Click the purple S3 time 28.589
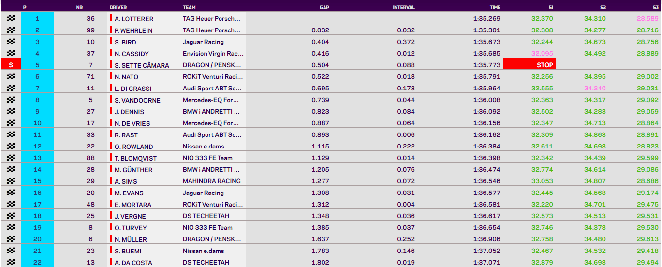The height and width of the screenshot is (267, 662). tap(647, 18)
